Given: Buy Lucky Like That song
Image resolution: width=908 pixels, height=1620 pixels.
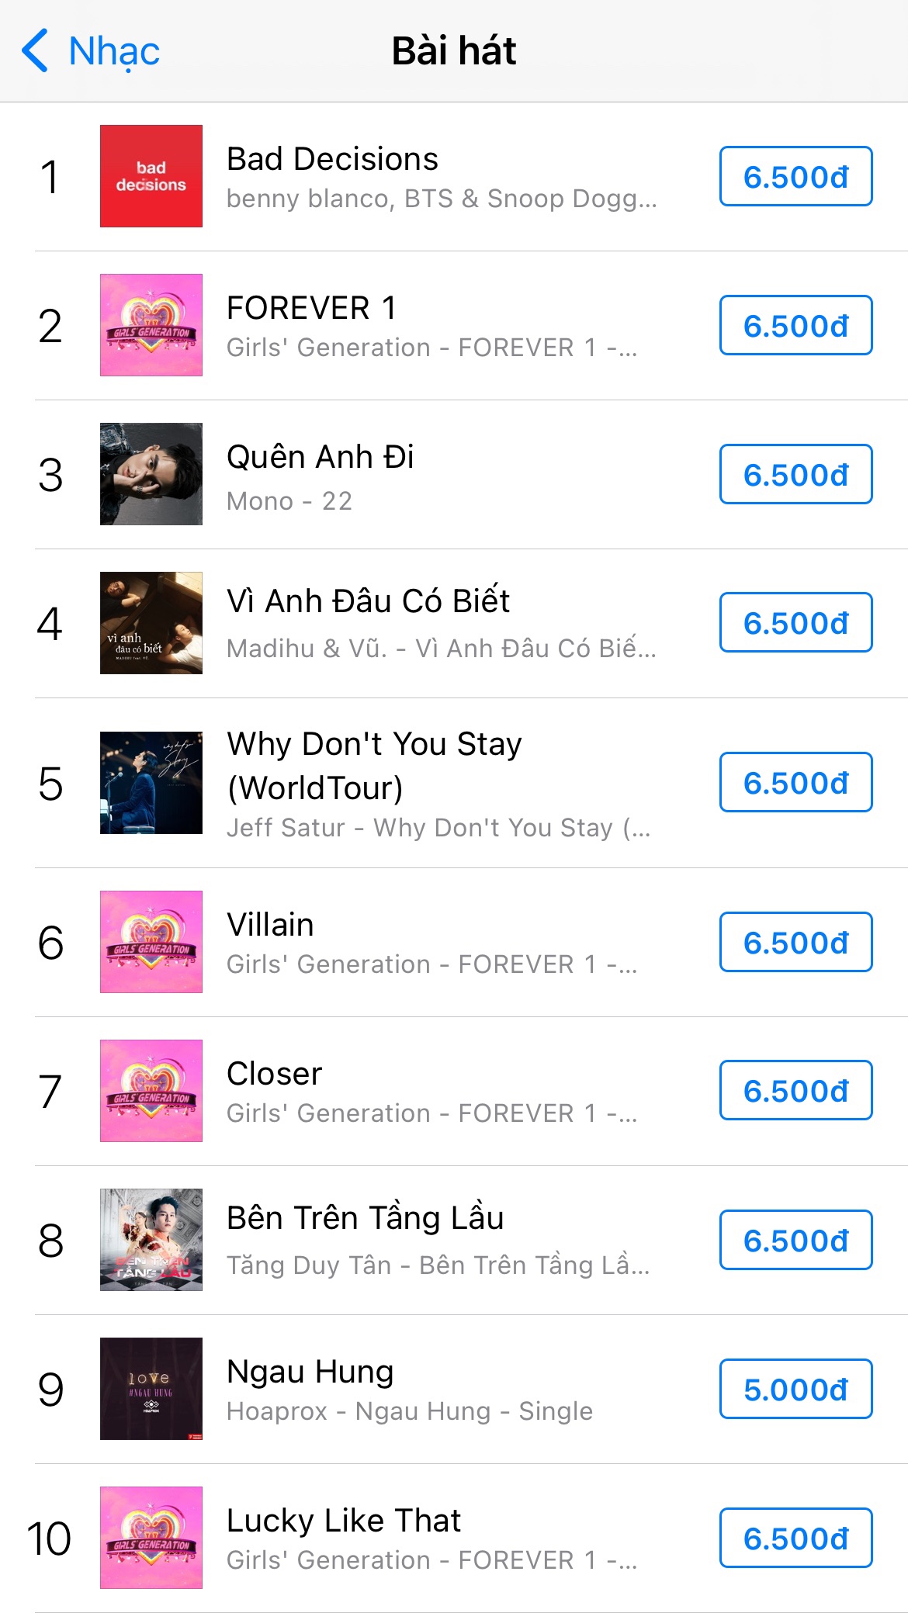Looking at the screenshot, I should pyautogui.click(x=795, y=1539).
